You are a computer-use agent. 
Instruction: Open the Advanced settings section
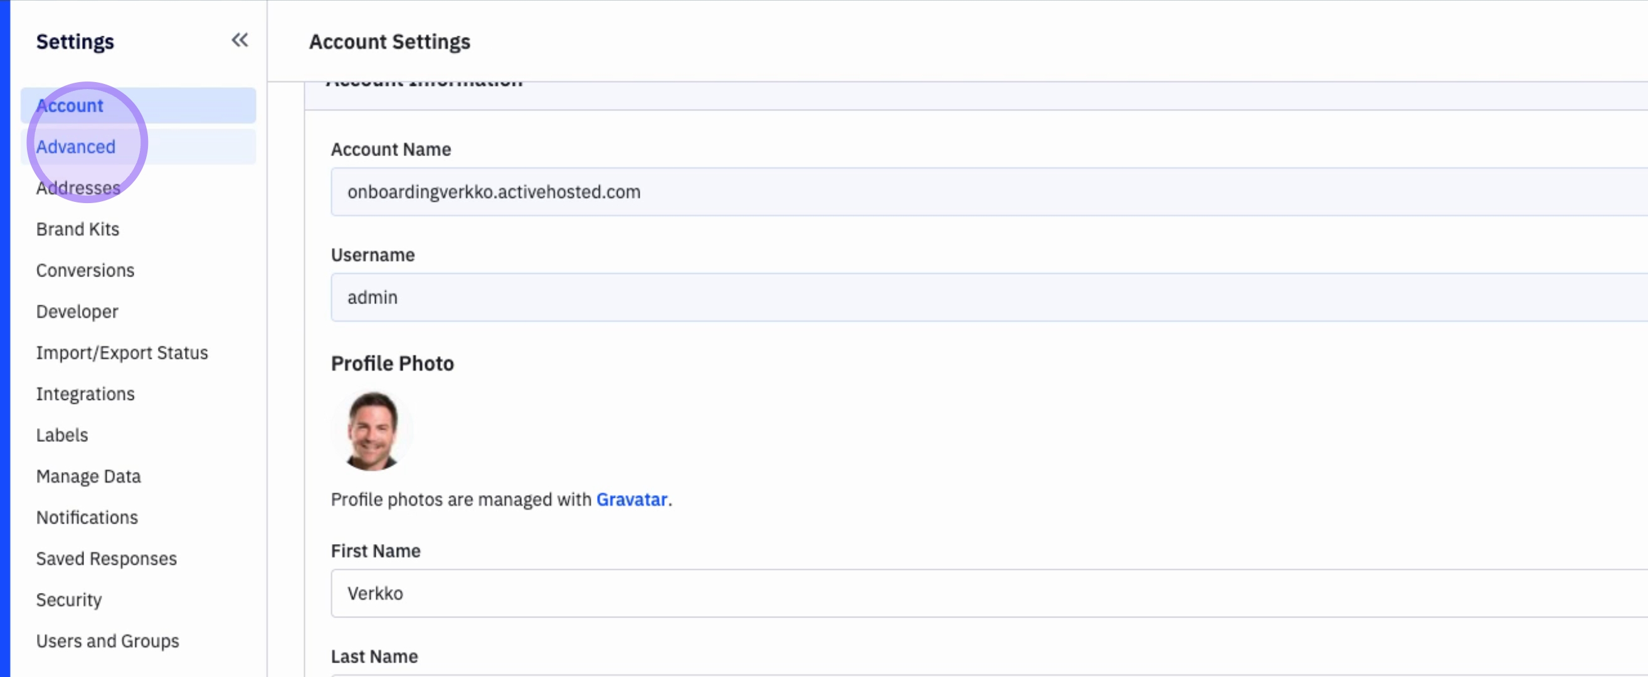pos(75,147)
